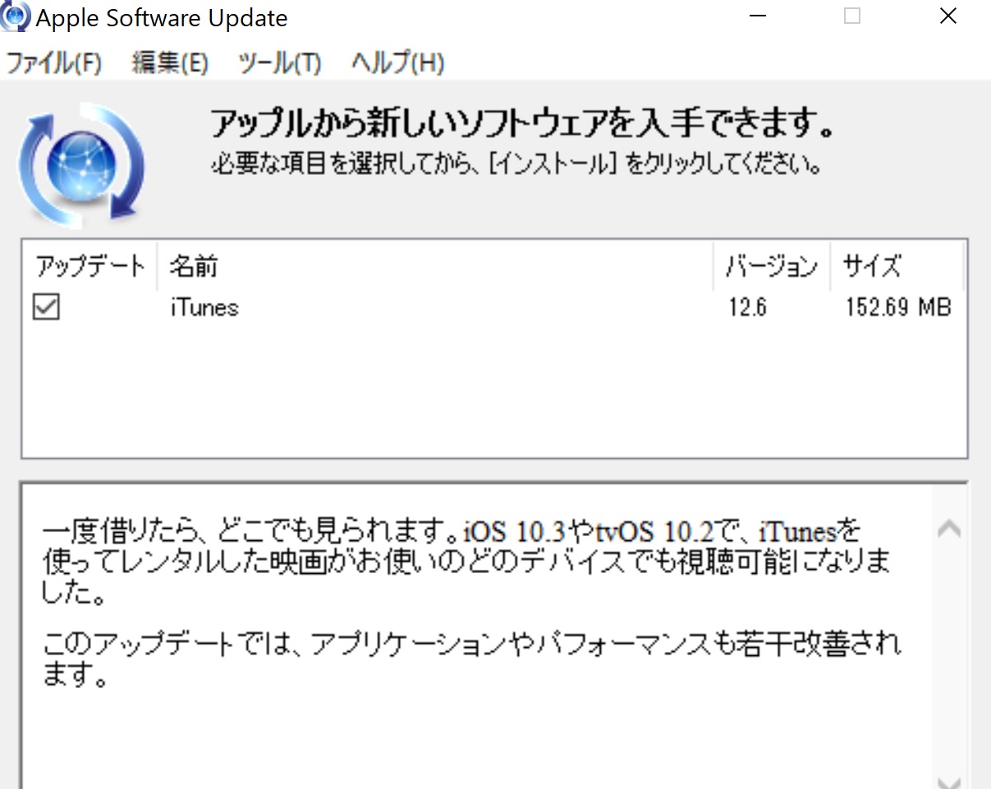Close the Apple Software Update window
This screenshot has height=789, width=991.
pos(948,16)
